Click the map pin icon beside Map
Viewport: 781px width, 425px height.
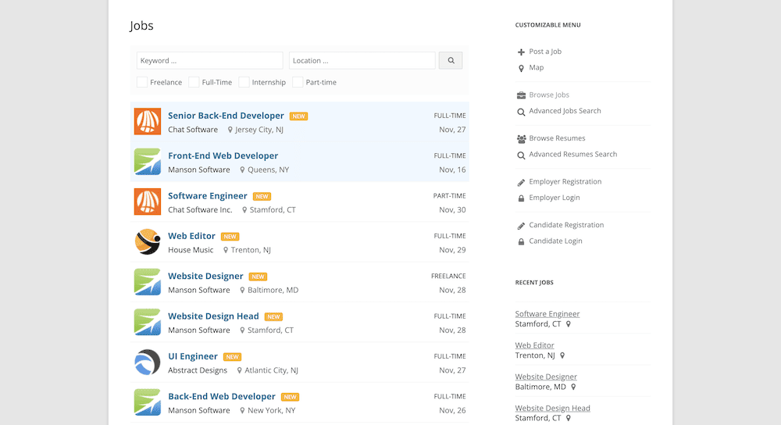521,68
